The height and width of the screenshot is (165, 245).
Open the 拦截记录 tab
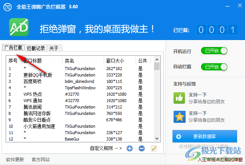click(x=36, y=48)
